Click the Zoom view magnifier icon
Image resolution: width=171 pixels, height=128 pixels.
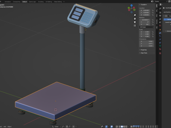tap(135, 15)
